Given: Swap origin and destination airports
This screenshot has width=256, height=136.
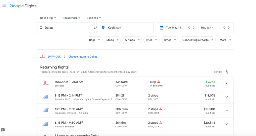Looking at the screenshot, I should point(95,27).
